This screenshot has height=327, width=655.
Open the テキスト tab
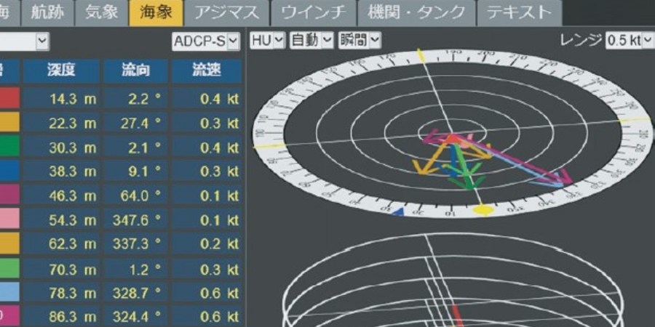(519, 12)
